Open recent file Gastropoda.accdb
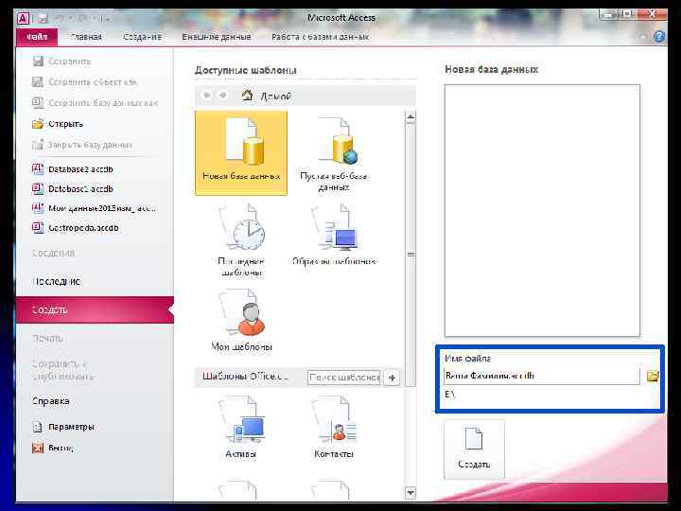 click(75, 228)
